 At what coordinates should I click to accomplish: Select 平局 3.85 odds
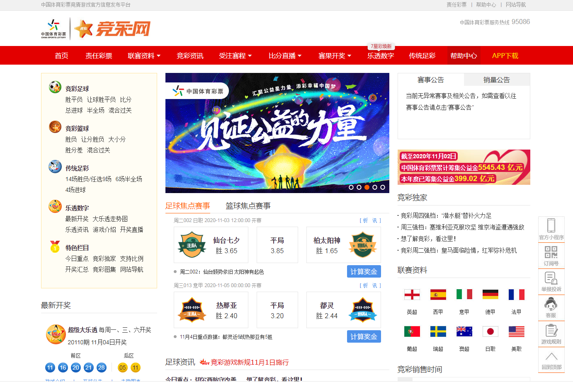click(x=277, y=245)
